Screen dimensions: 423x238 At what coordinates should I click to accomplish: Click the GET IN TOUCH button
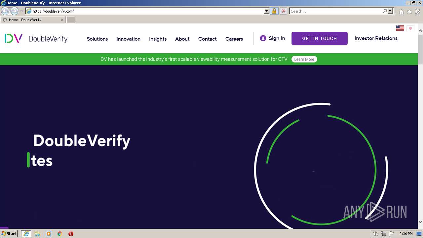tap(320, 38)
